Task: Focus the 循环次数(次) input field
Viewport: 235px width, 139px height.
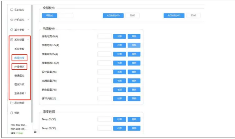Action: [x=105, y=98]
